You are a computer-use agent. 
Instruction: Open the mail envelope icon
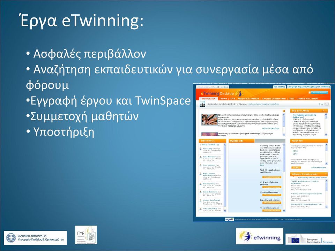[x=327, y=104]
